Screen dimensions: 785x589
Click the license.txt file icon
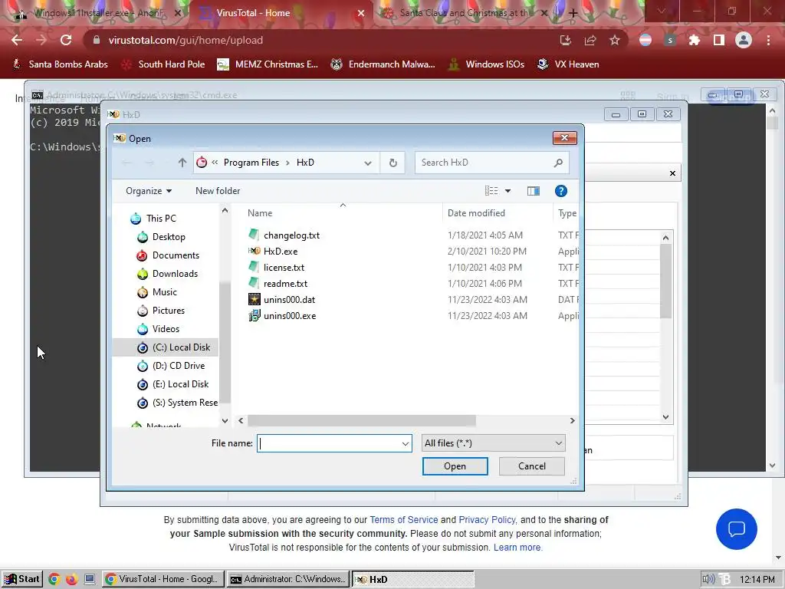coord(255,267)
